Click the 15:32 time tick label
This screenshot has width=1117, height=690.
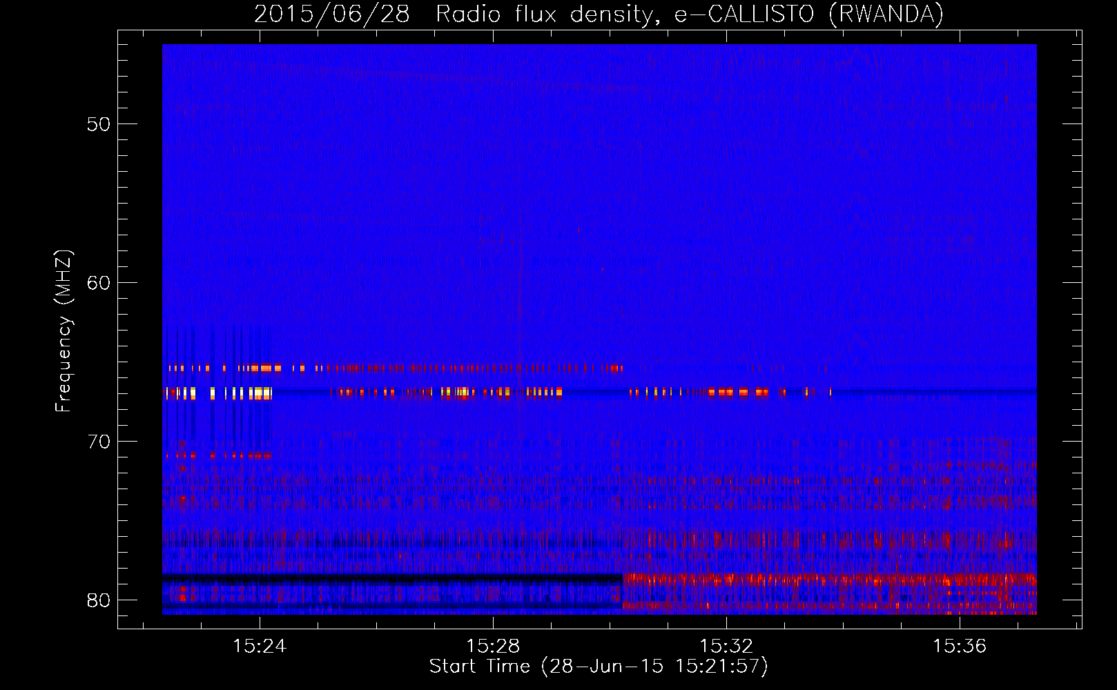(x=726, y=647)
